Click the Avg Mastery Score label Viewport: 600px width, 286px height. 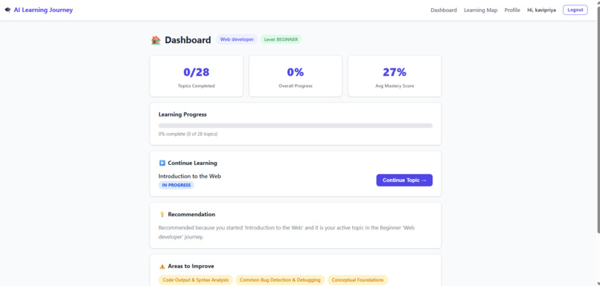tap(395, 86)
